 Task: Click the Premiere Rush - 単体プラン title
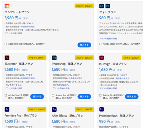[117, 116]
